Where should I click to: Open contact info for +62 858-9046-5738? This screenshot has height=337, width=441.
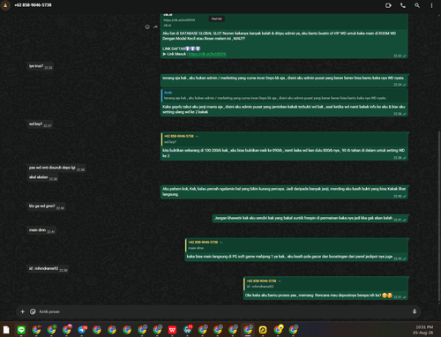tap(33, 5)
